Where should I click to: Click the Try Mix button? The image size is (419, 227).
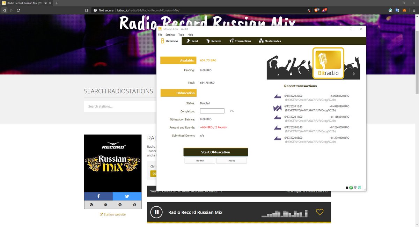(x=200, y=161)
